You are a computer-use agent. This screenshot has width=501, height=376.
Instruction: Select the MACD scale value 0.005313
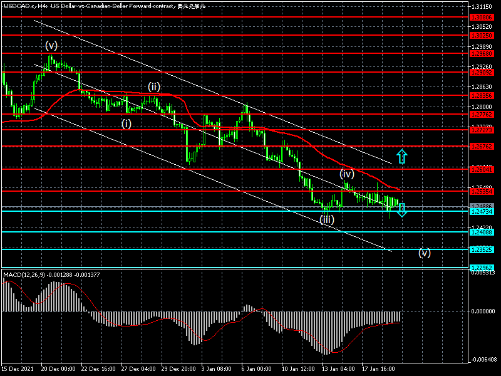click(x=483, y=273)
